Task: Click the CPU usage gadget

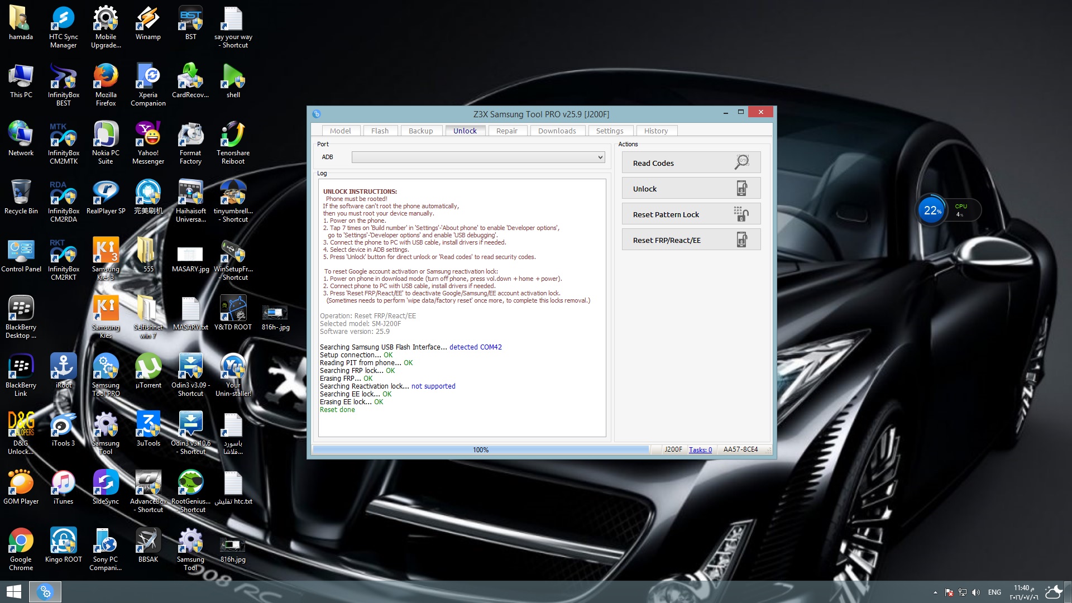Action: (948, 210)
